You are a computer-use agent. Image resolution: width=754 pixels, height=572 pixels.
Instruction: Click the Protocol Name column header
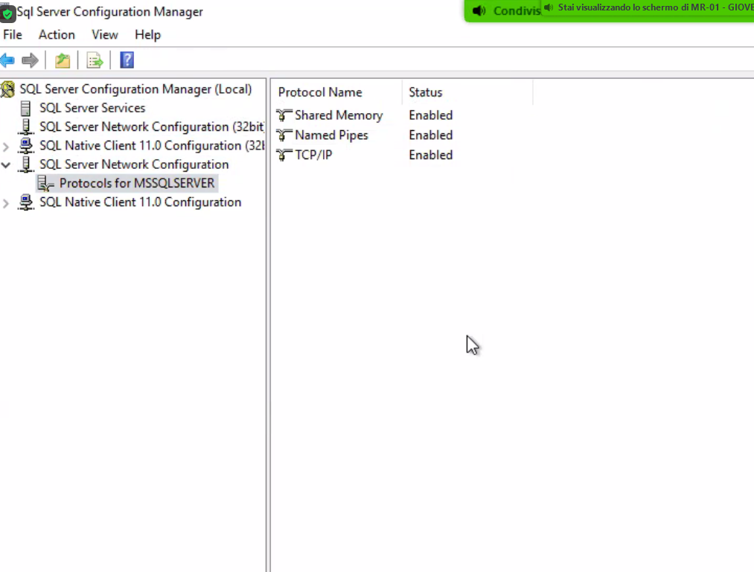pos(320,92)
